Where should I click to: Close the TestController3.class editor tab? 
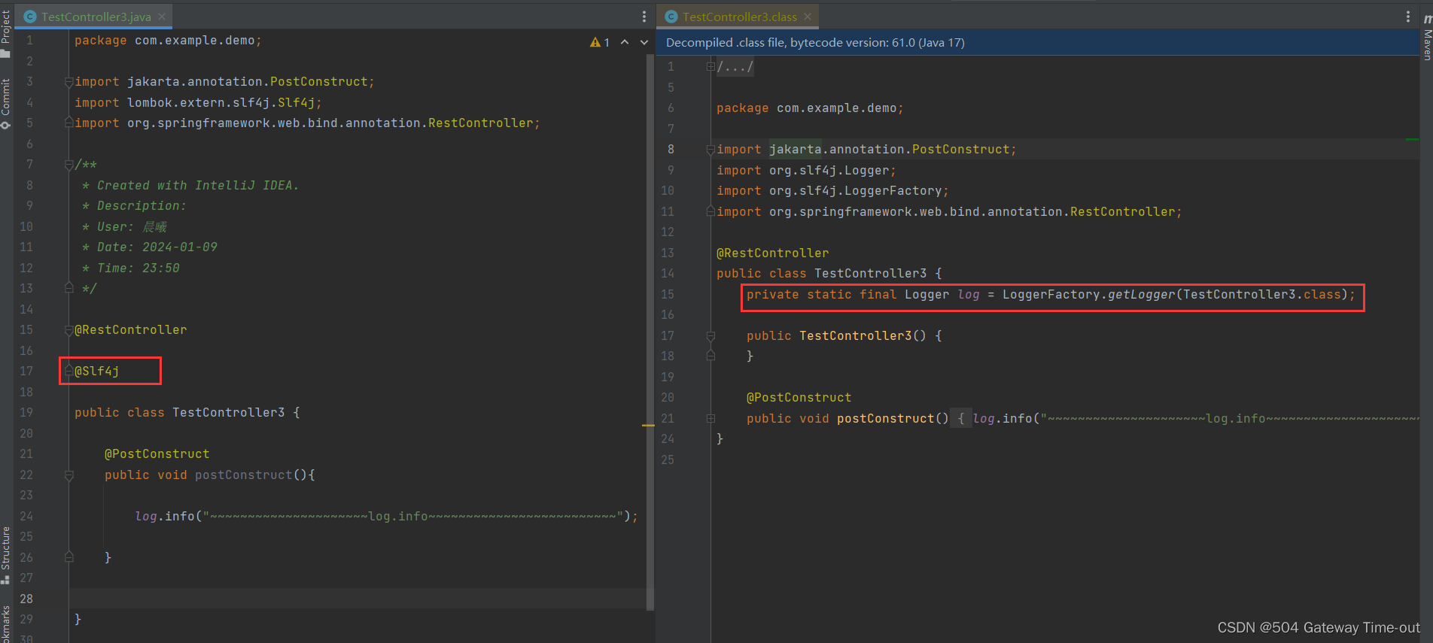pyautogui.click(x=808, y=17)
